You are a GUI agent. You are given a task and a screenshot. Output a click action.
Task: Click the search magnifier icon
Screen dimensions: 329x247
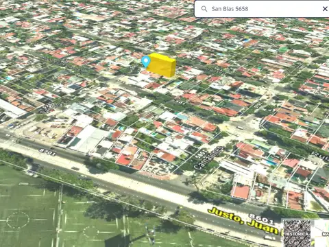click(204, 9)
